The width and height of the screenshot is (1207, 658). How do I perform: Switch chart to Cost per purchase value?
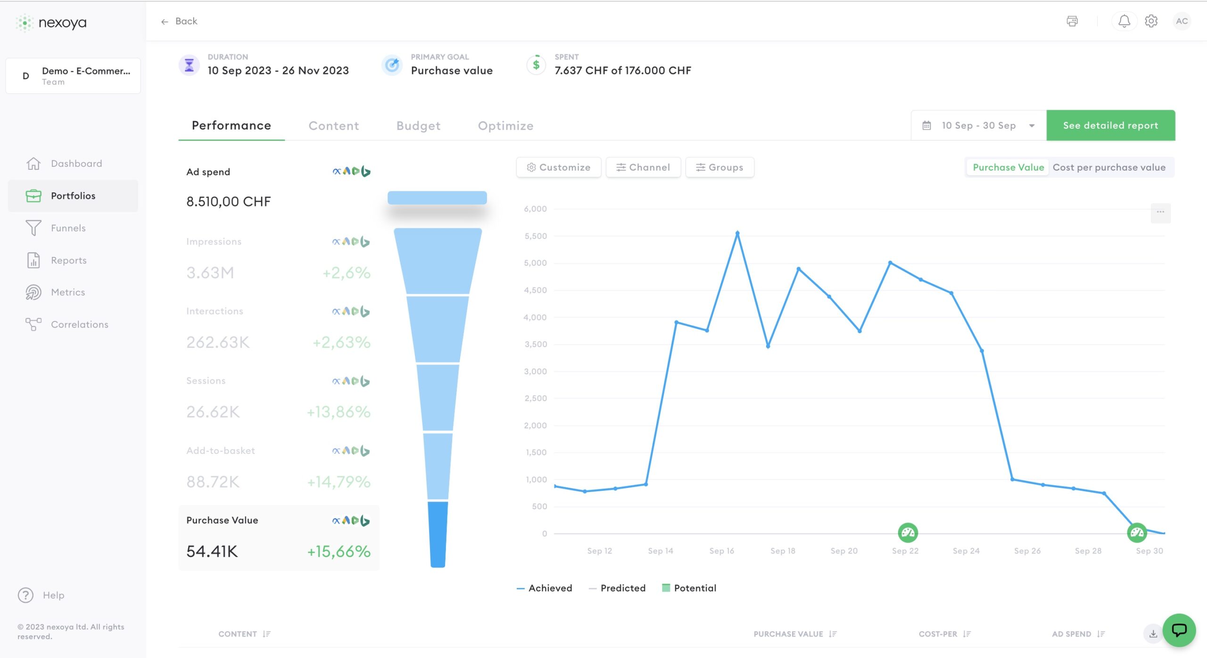1109,167
